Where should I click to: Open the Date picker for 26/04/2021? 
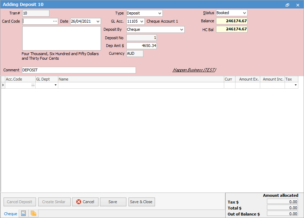click(x=97, y=21)
